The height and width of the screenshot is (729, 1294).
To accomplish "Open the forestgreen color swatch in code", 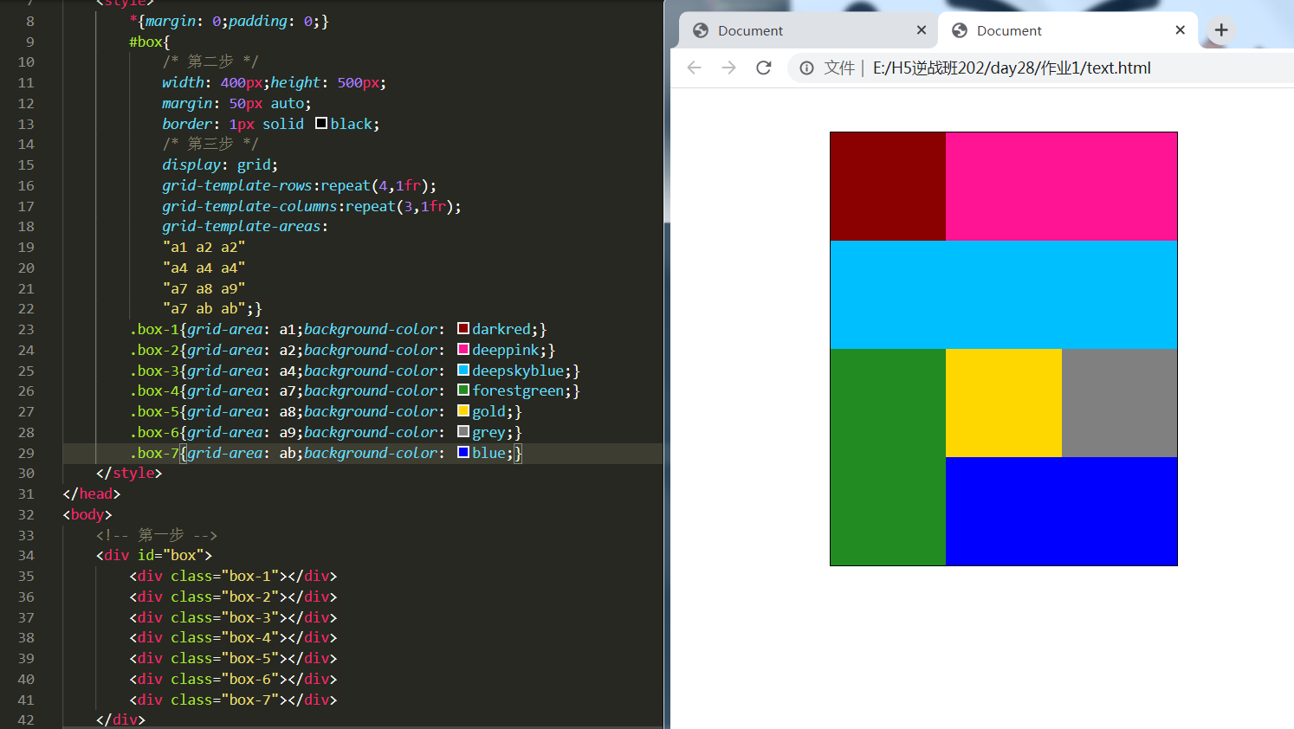I will pos(463,390).
